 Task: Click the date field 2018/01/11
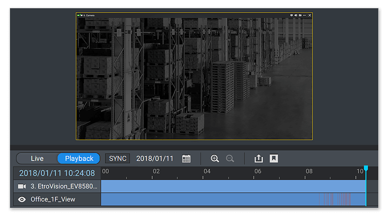[155, 158]
